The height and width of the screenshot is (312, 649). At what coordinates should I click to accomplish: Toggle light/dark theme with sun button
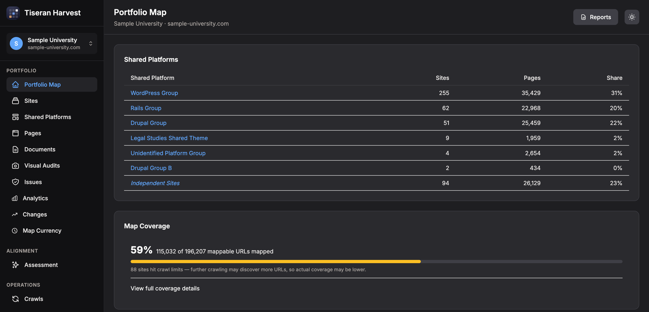tap(632, 17)
